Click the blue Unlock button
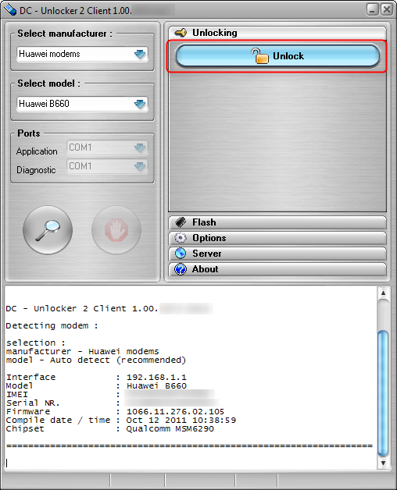This screenshot has width=397, height=490. coord(277,56)
